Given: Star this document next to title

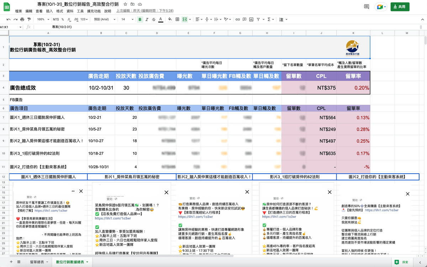Looking at the screenshot, I should pyautogui.click(x=125, y=4).
